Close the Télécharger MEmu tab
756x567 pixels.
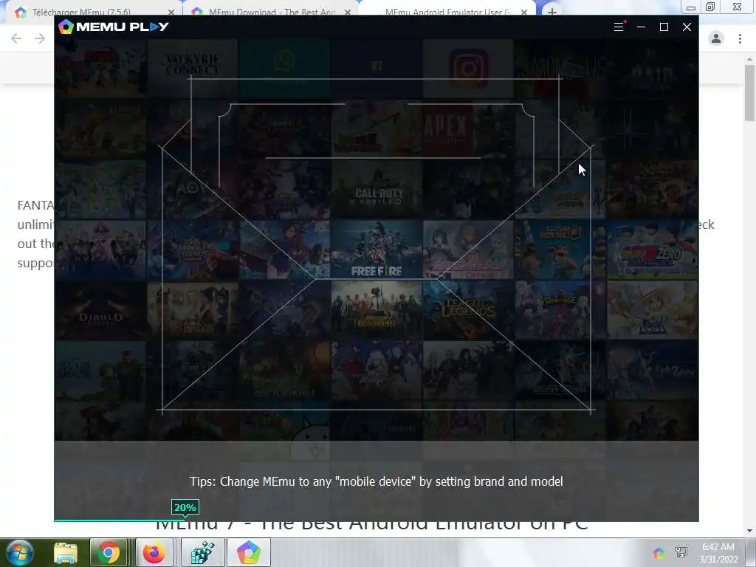point(171,12)
